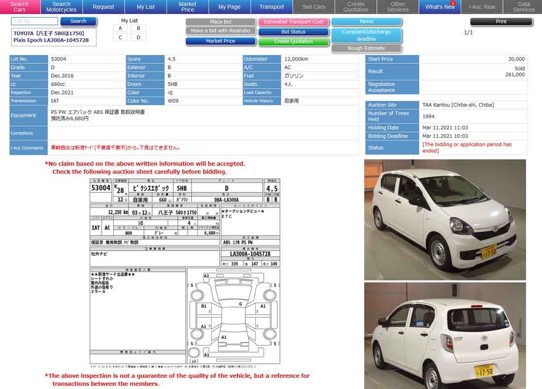The image size is (542, 389).
Task: Select the score value 4.5
Action: coord(171,59)
